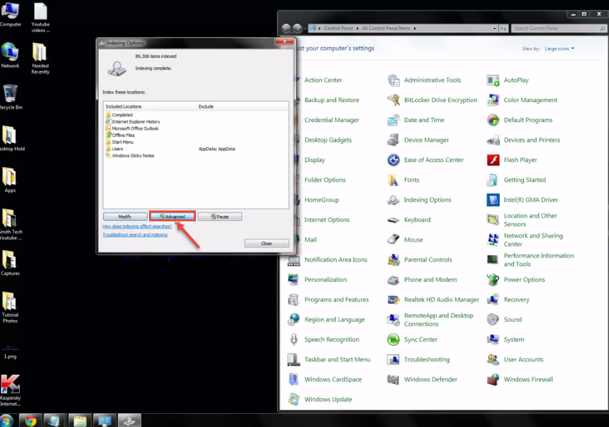This screenshot has width=609, height=427.
Task: Open Flash Player icon
Action: 493,160
